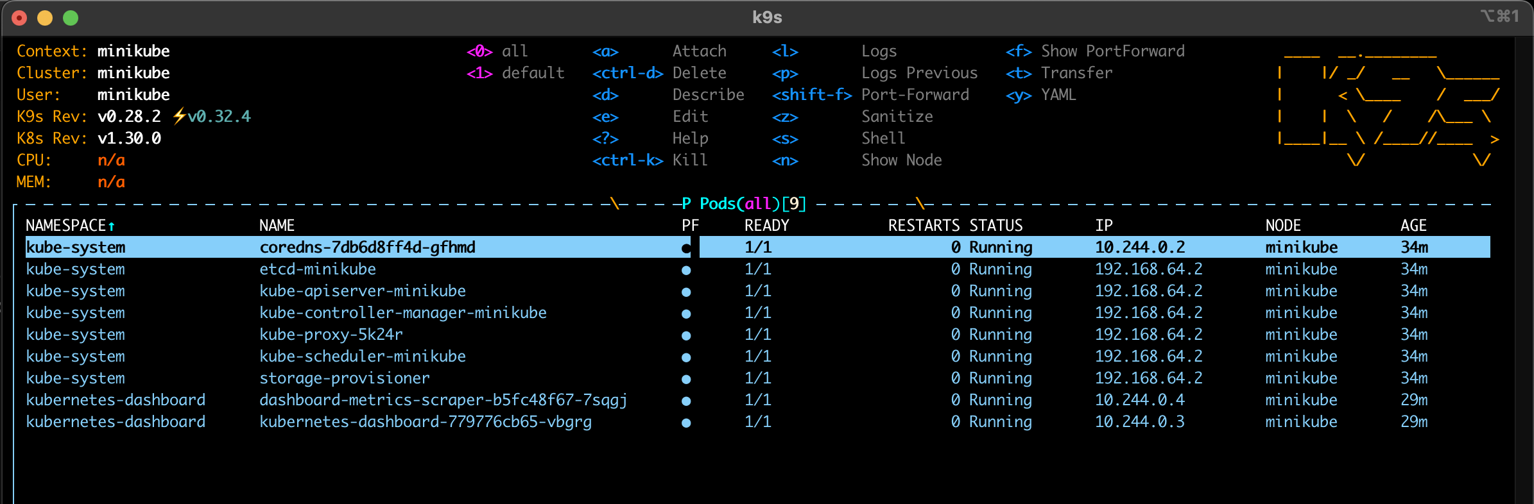Click the port-forward dot for storage-provisioner
The height and width of the screenshot is (504, 1534).
pyautogui.click(x=686, y=379)
